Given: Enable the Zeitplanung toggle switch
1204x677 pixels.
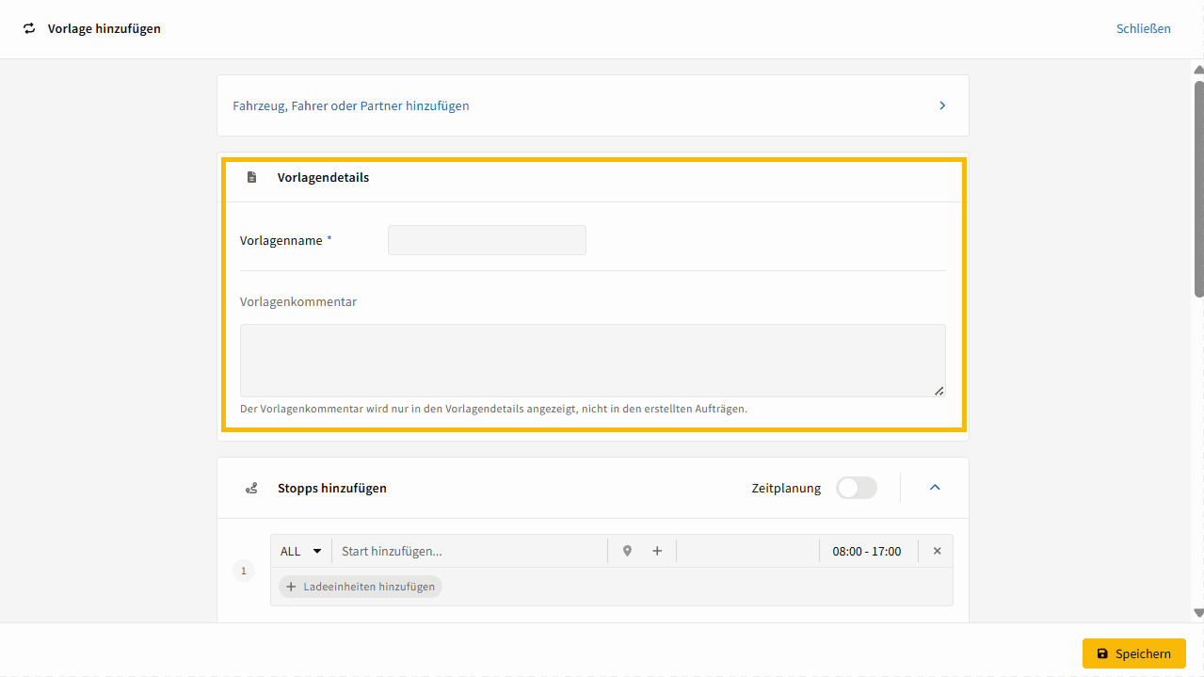Looking at the screenshot, I should point(856,488).
